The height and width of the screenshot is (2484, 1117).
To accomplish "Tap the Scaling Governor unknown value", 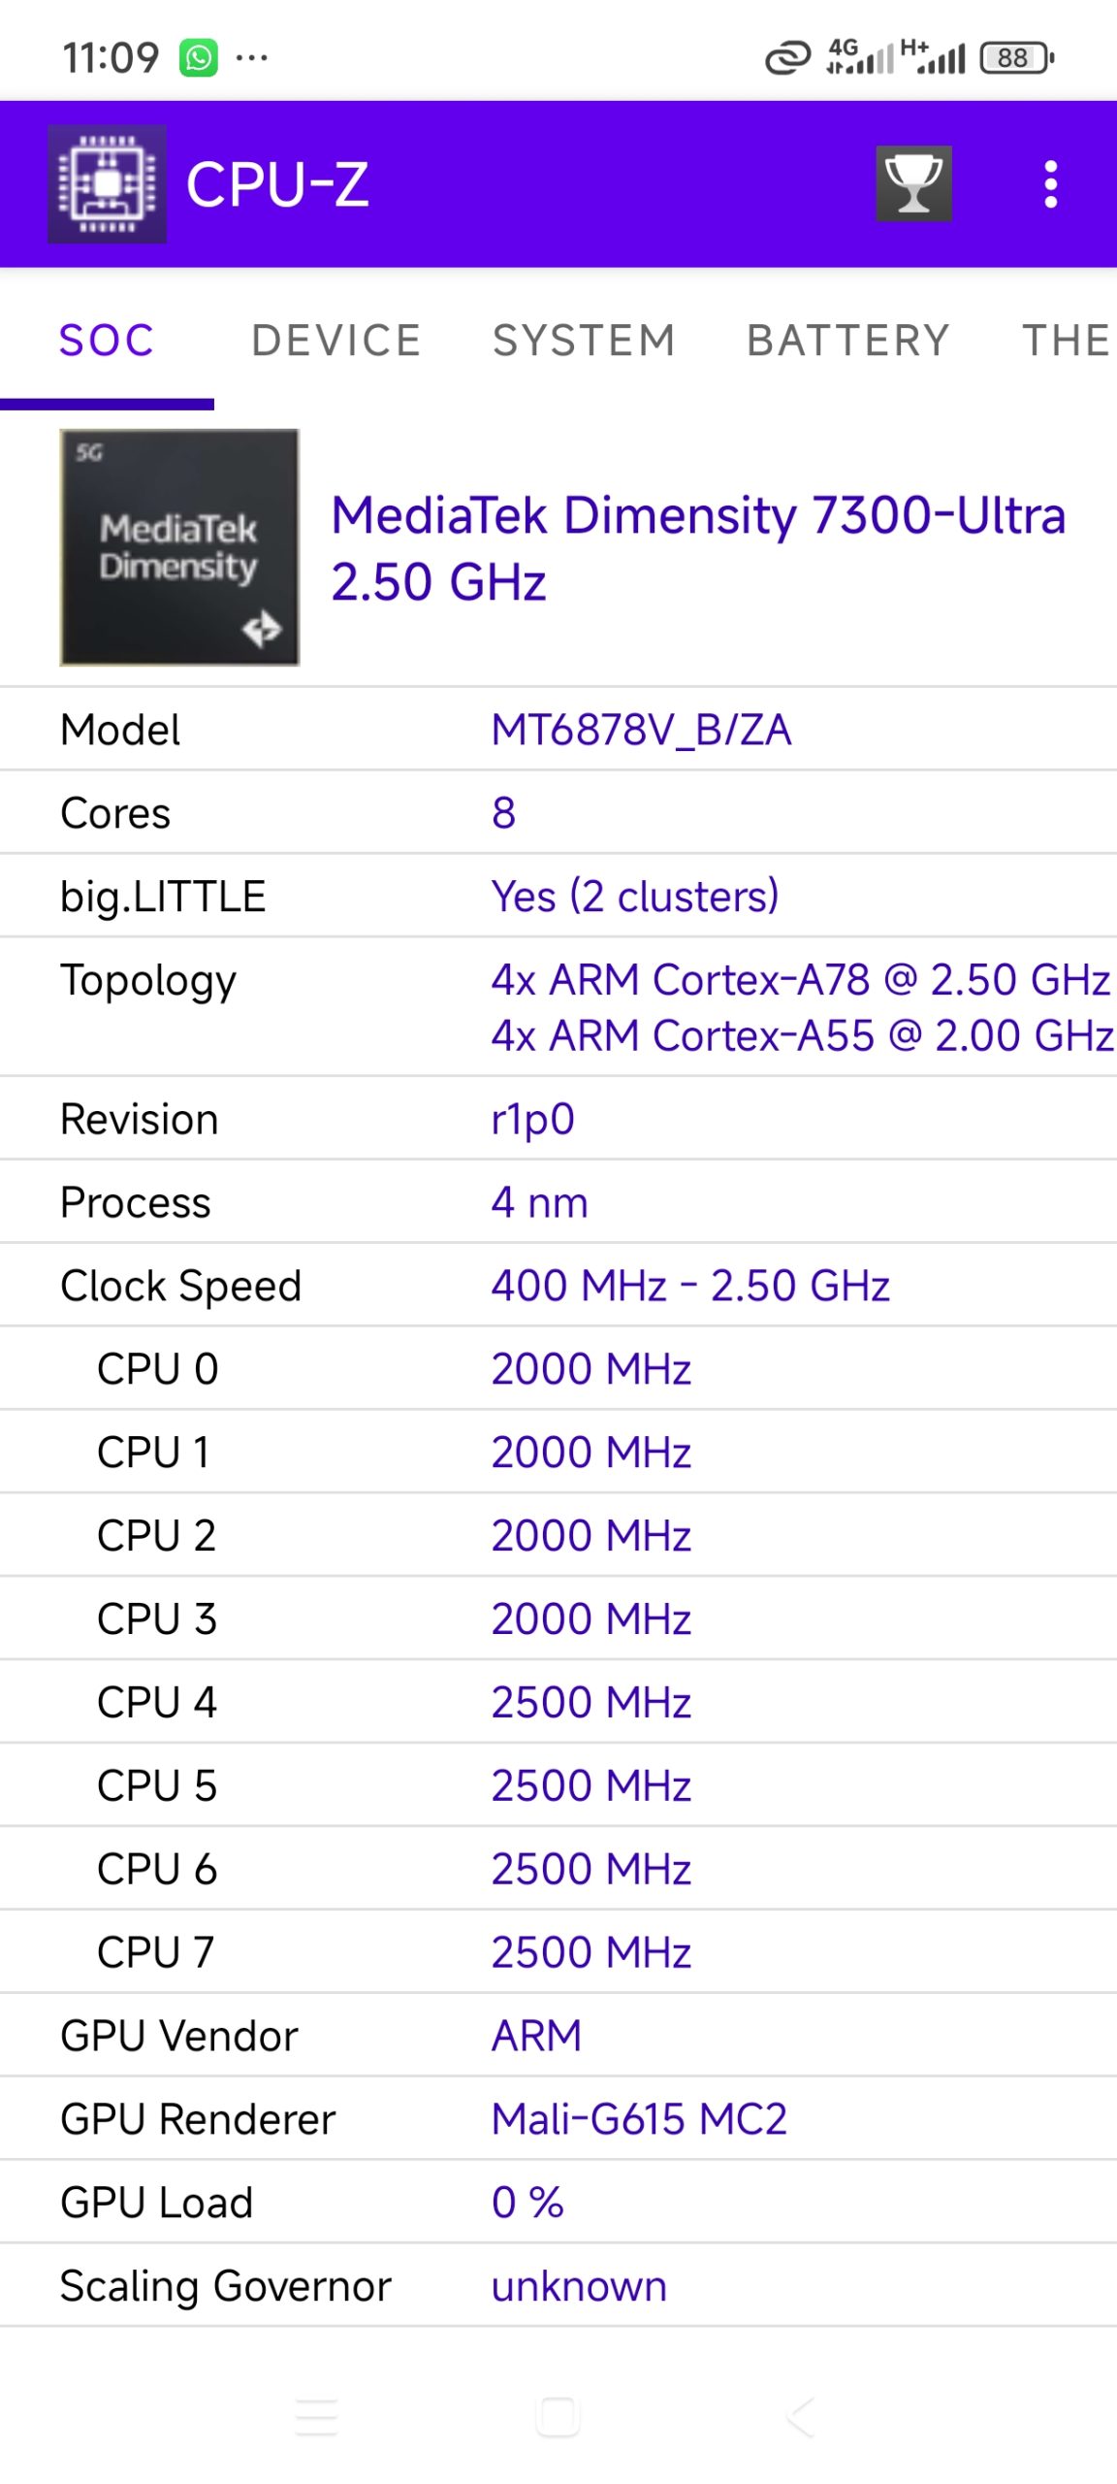I will pos(579,2286).
